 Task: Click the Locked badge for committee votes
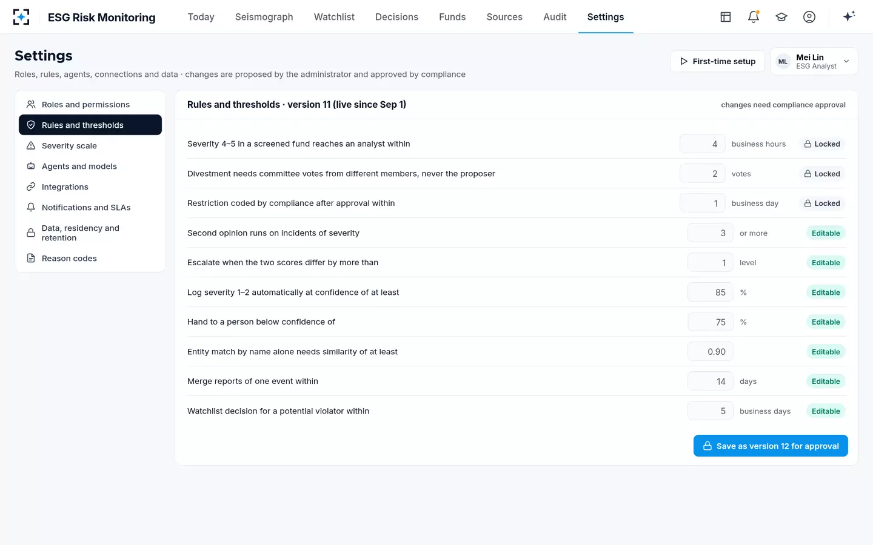pyautogui.click(x=822, y=174)
